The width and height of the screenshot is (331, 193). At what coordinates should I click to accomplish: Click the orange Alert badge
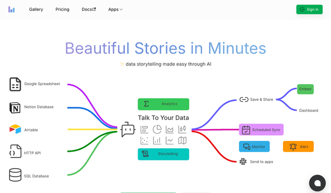point(298,147)
